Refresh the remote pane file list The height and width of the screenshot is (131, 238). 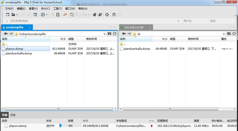click(x=234, y=34)
